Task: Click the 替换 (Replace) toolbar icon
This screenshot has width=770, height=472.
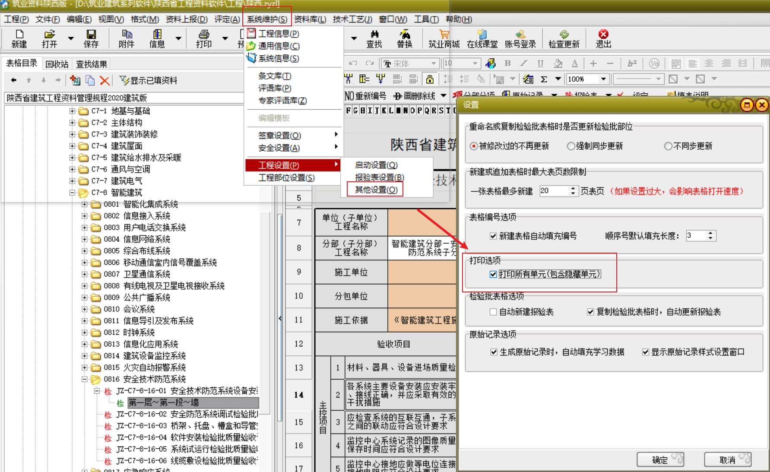Action: (405, 38)
